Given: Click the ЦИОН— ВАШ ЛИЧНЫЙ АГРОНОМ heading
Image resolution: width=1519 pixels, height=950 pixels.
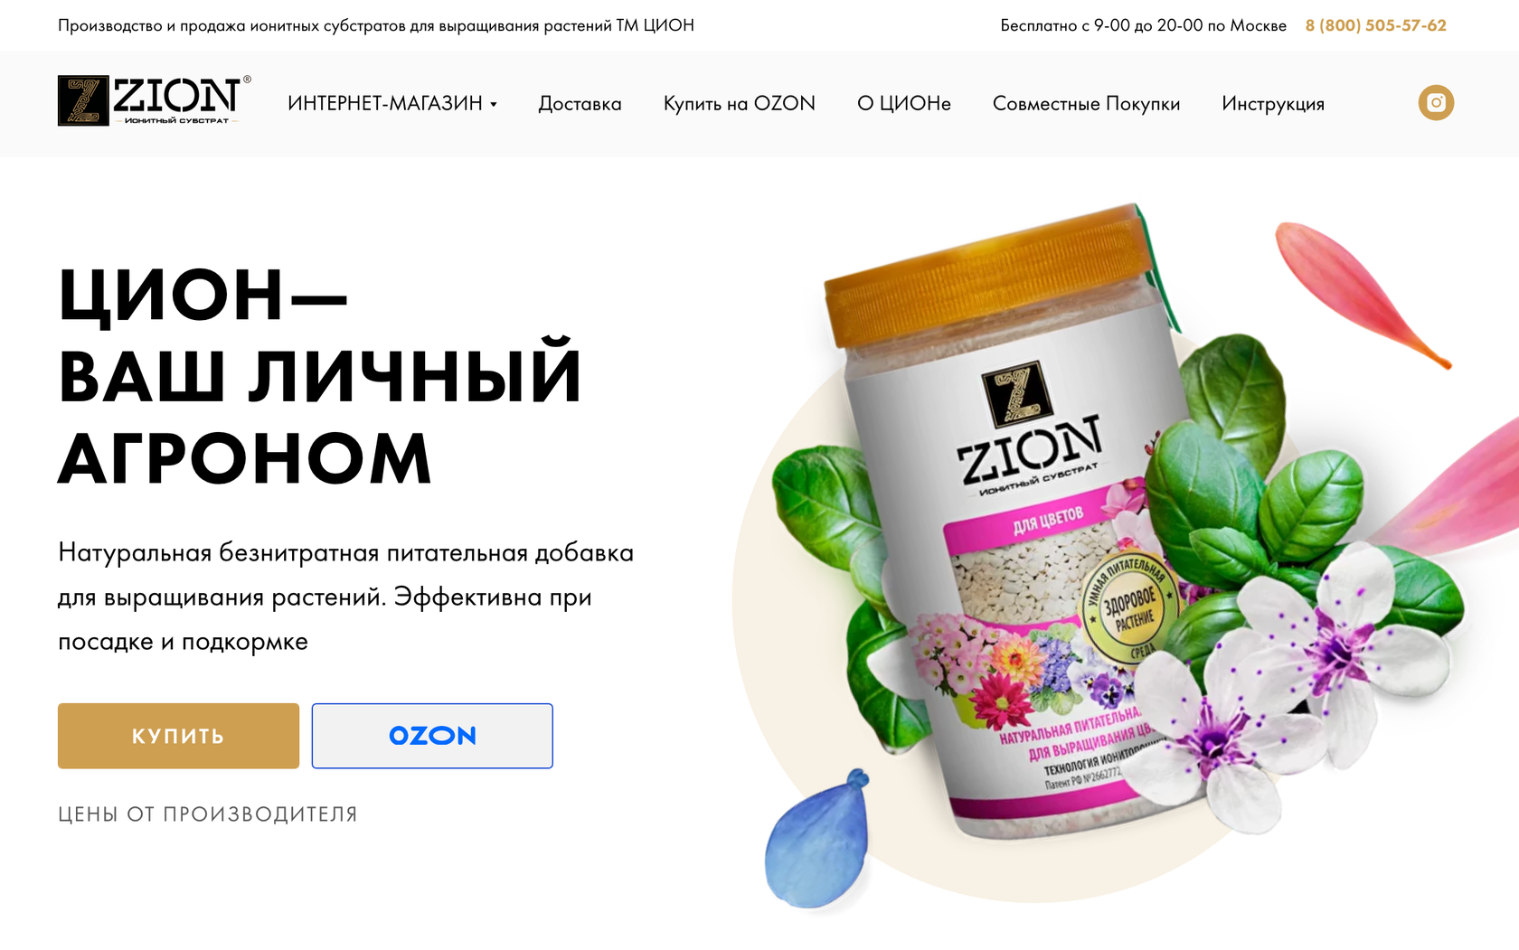Looking at the screenshot, I should pyautogui.click(x=320, y=376).
